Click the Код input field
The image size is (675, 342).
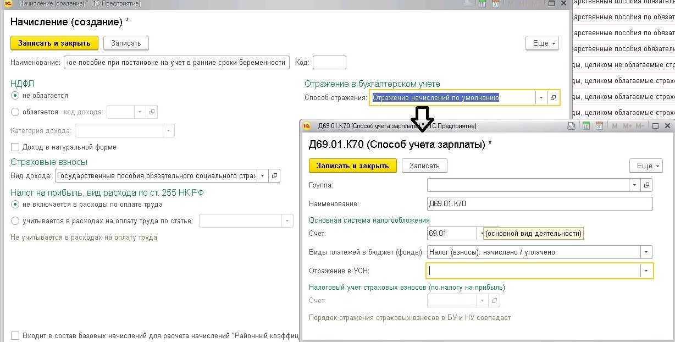[329, 63]
